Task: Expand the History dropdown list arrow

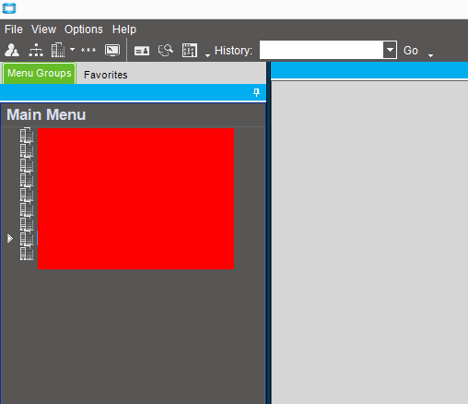Action: pos(390,50)
